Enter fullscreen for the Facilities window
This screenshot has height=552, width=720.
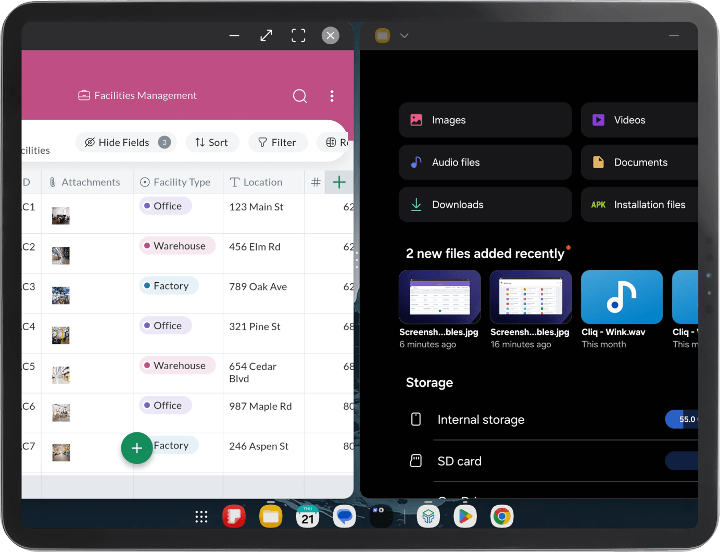coord(298,35)
